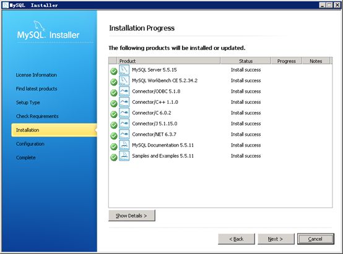The height and width of the screenshot is (254, 343).
Task: Select the MySQL Server 5.5.15 row text
Action: 154,70
